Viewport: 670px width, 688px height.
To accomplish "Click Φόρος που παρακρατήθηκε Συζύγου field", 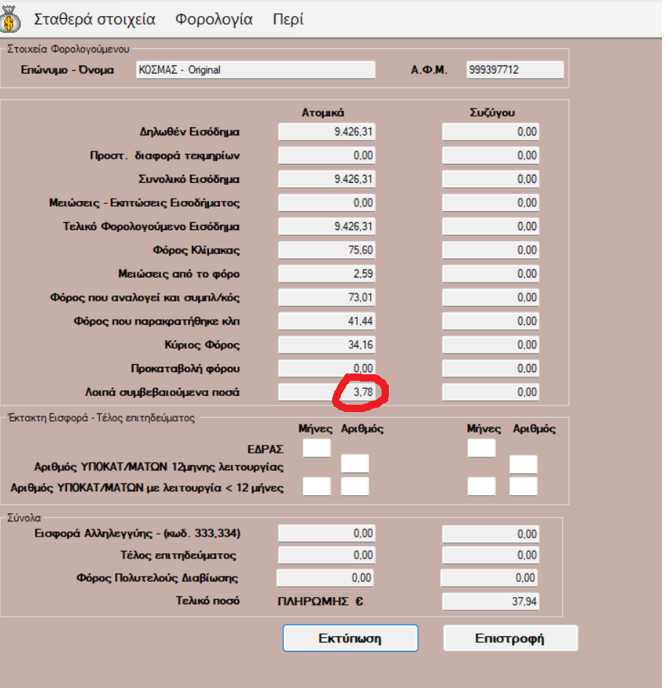I will [491, 321].
